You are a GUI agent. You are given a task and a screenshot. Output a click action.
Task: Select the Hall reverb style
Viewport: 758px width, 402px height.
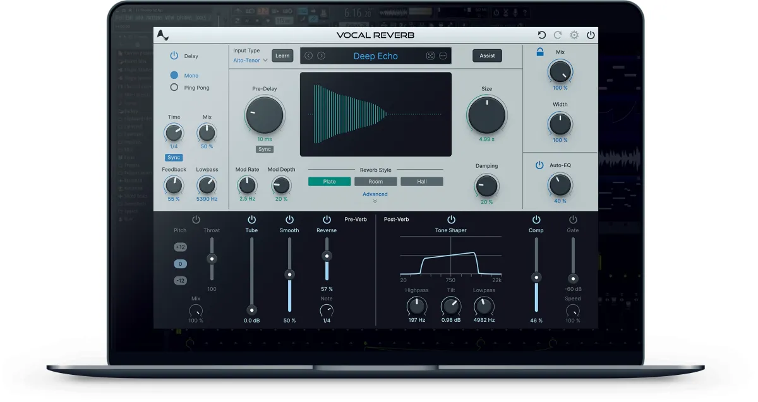tap(422, 181)
